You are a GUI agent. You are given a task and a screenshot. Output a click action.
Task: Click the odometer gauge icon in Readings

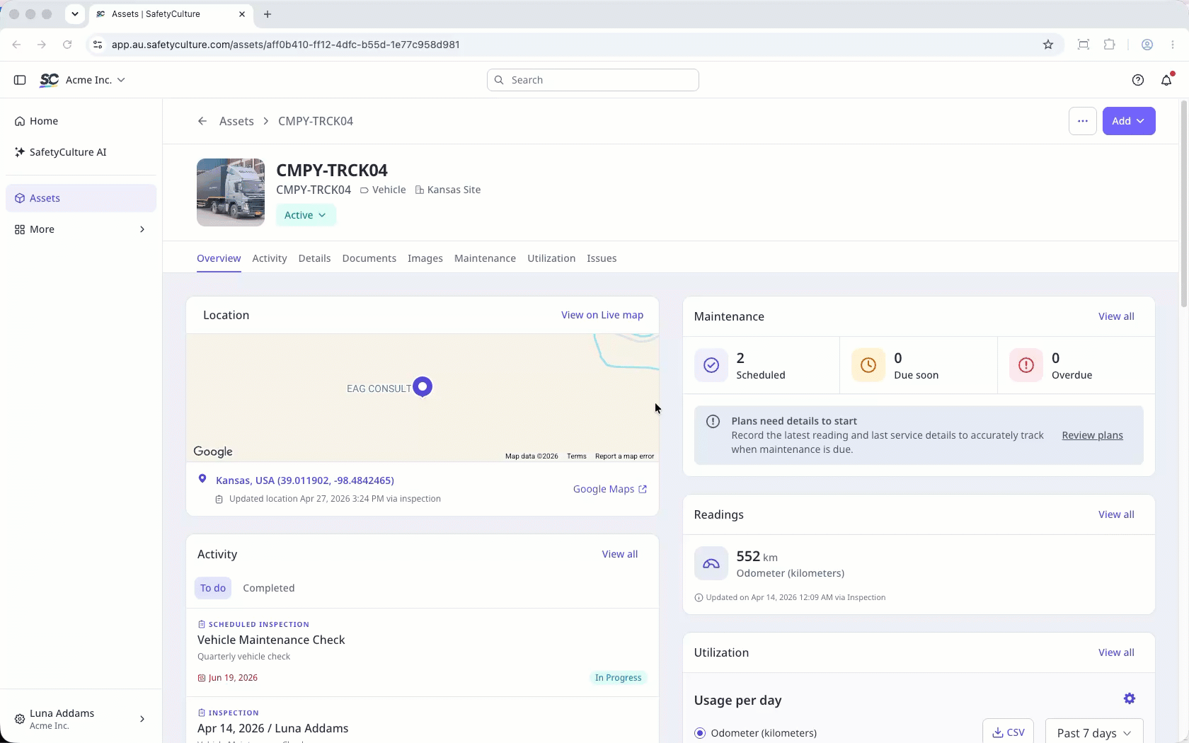coord(711,563)
